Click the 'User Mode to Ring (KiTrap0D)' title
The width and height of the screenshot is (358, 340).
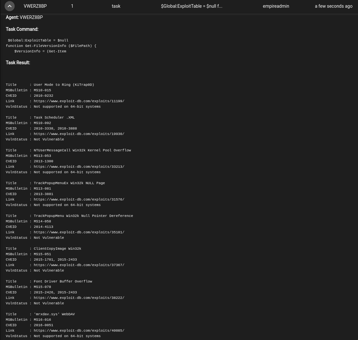tap(64, 85)
